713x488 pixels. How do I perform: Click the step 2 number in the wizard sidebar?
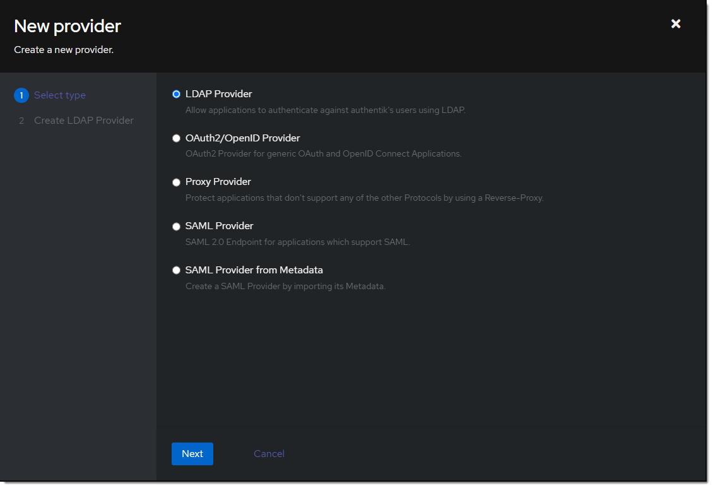(21, 121)
